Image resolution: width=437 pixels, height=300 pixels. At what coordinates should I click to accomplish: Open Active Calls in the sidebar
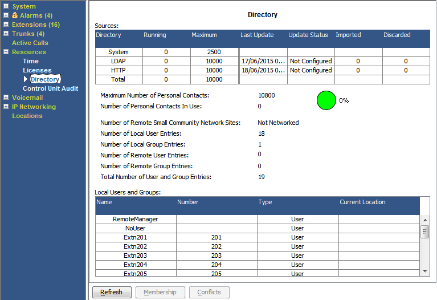30,43
